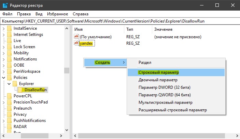Select the Live tree key label
Viewport: 240px width, 139px height.
coord(17,41)
